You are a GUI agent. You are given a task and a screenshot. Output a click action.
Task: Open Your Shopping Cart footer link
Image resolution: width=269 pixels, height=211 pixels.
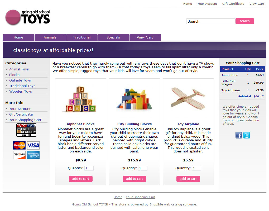tap(141, 197)
